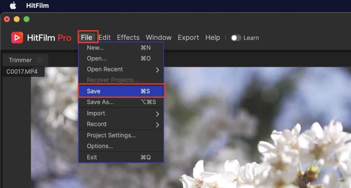This screenshot has height=188, width=351.
Task: Click HitFilm in the macOS menu bar
Action: [x=37, y=5]
